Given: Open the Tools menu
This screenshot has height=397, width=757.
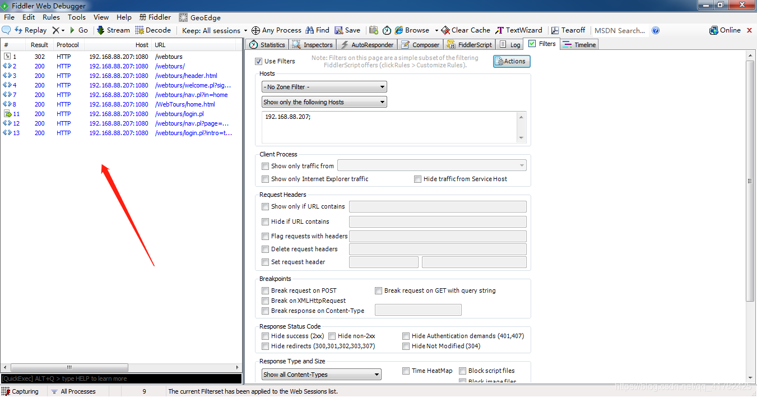Looking at the screenshot, I should click(77, 17).
